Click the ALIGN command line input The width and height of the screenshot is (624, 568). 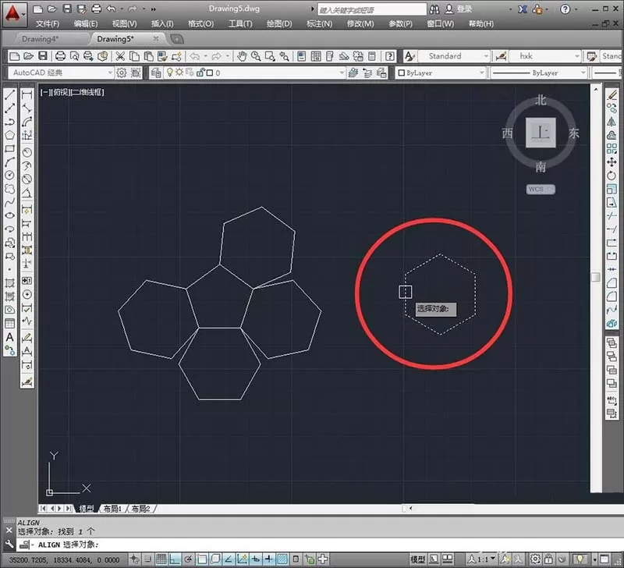click(x=318, y=545)
